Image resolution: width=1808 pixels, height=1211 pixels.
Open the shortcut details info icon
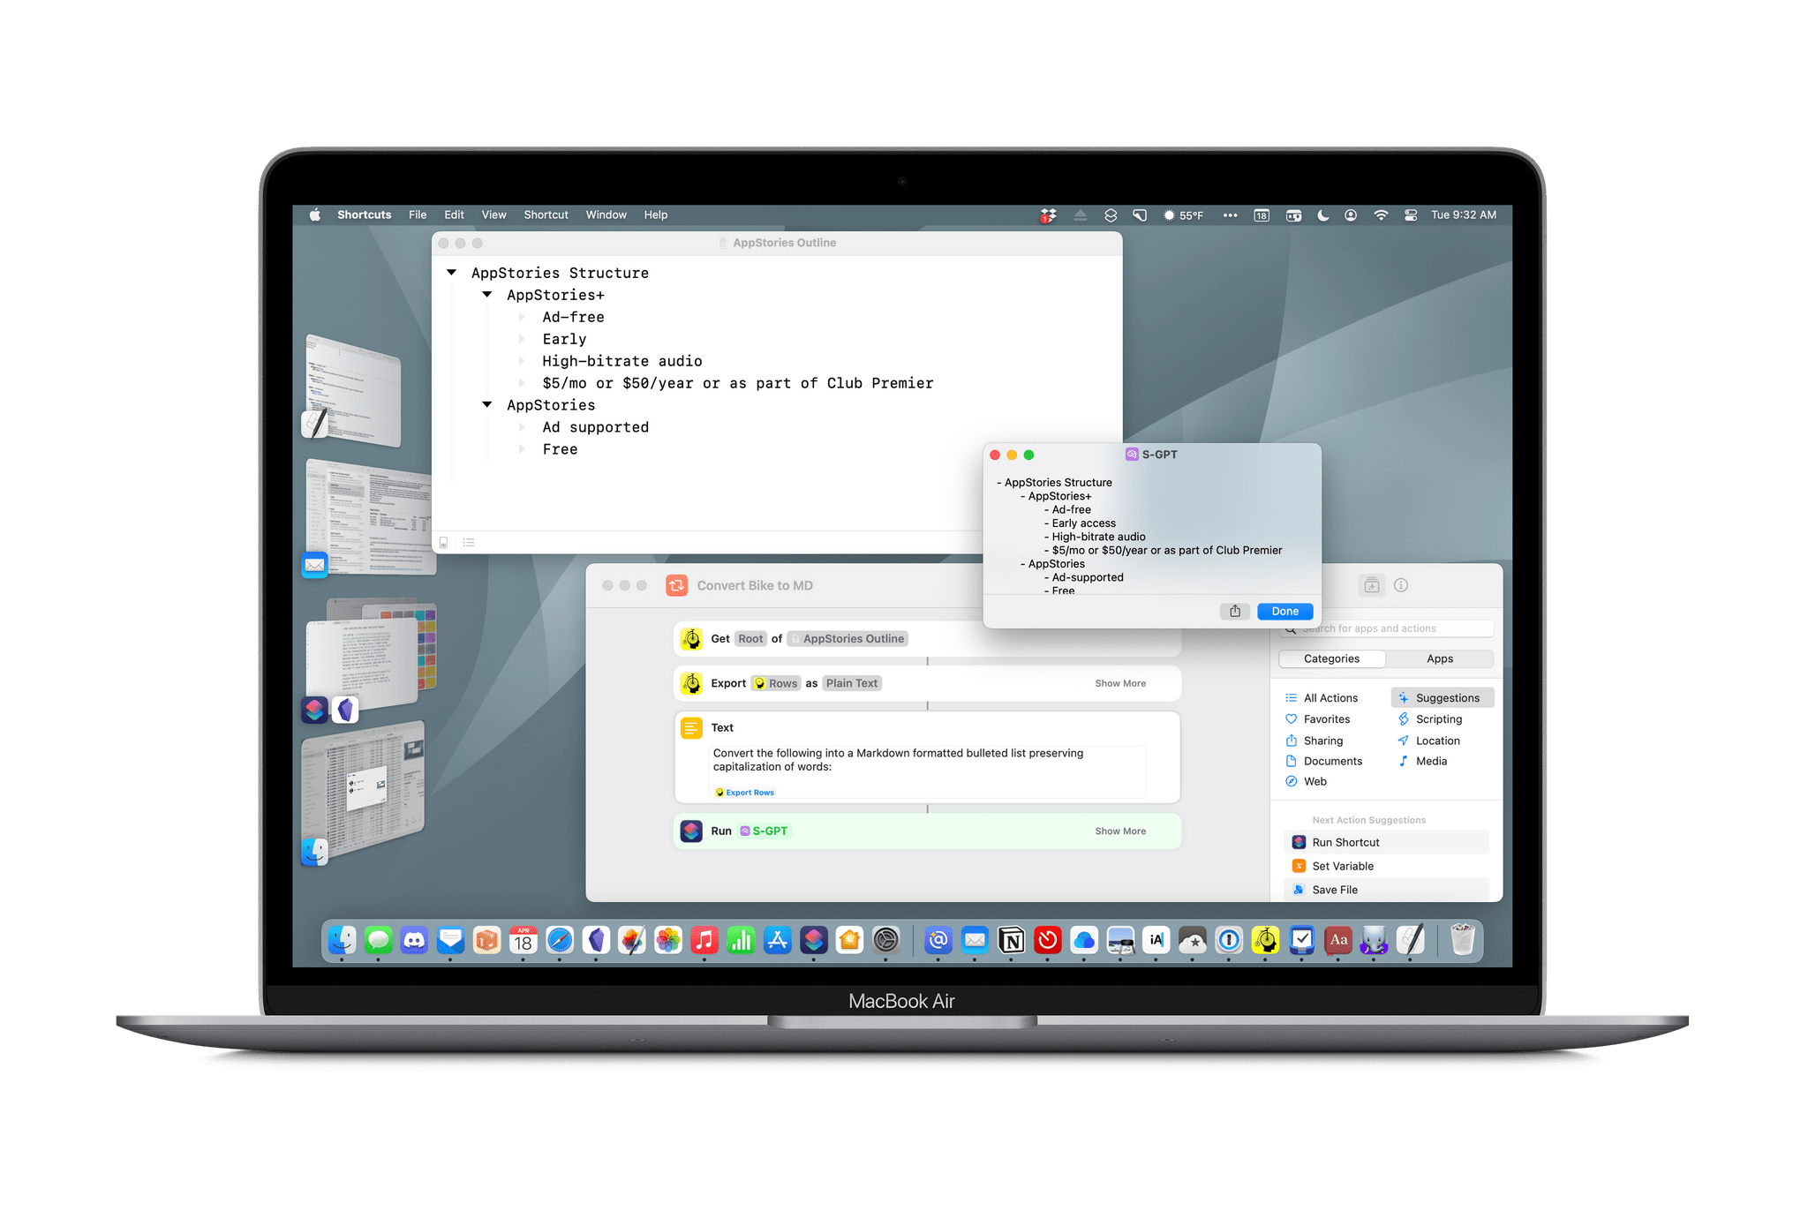pos(1401,585)
